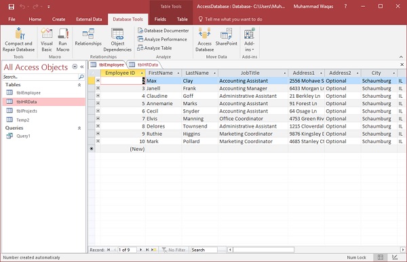
Task: Run Compact and Repair Database
Action: click(x=19, y=40)
